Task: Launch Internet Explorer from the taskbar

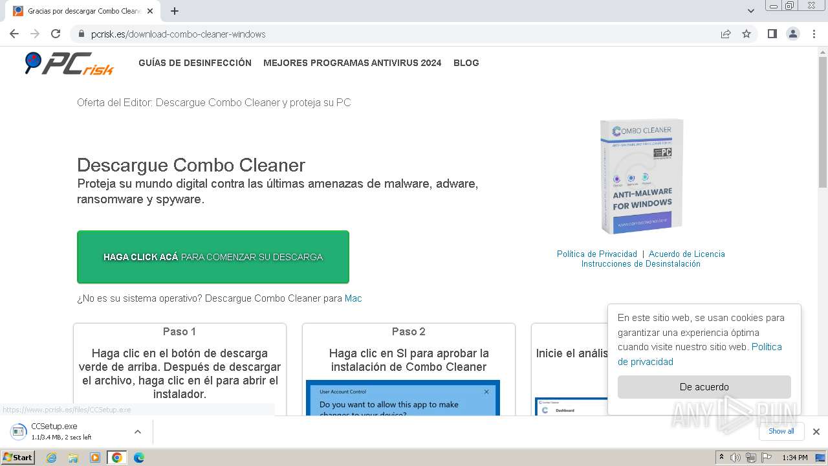Action: tap(51, 458)
